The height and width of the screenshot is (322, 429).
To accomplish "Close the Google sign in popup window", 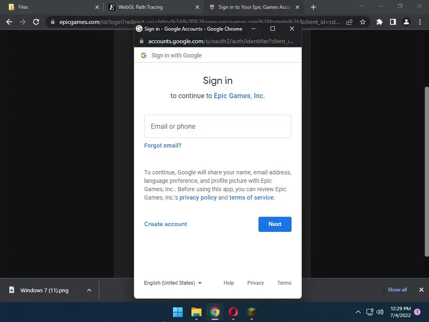I will [x=292, y=29].
